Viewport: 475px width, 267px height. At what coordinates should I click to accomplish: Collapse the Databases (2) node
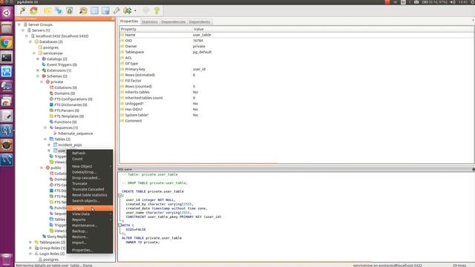pos(30,42)
